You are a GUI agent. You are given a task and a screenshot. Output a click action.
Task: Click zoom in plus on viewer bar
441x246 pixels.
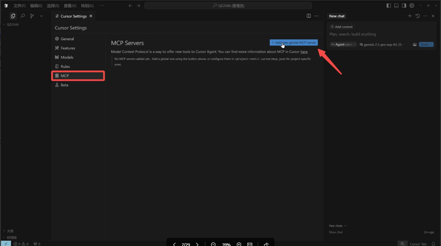coord(239,244)
